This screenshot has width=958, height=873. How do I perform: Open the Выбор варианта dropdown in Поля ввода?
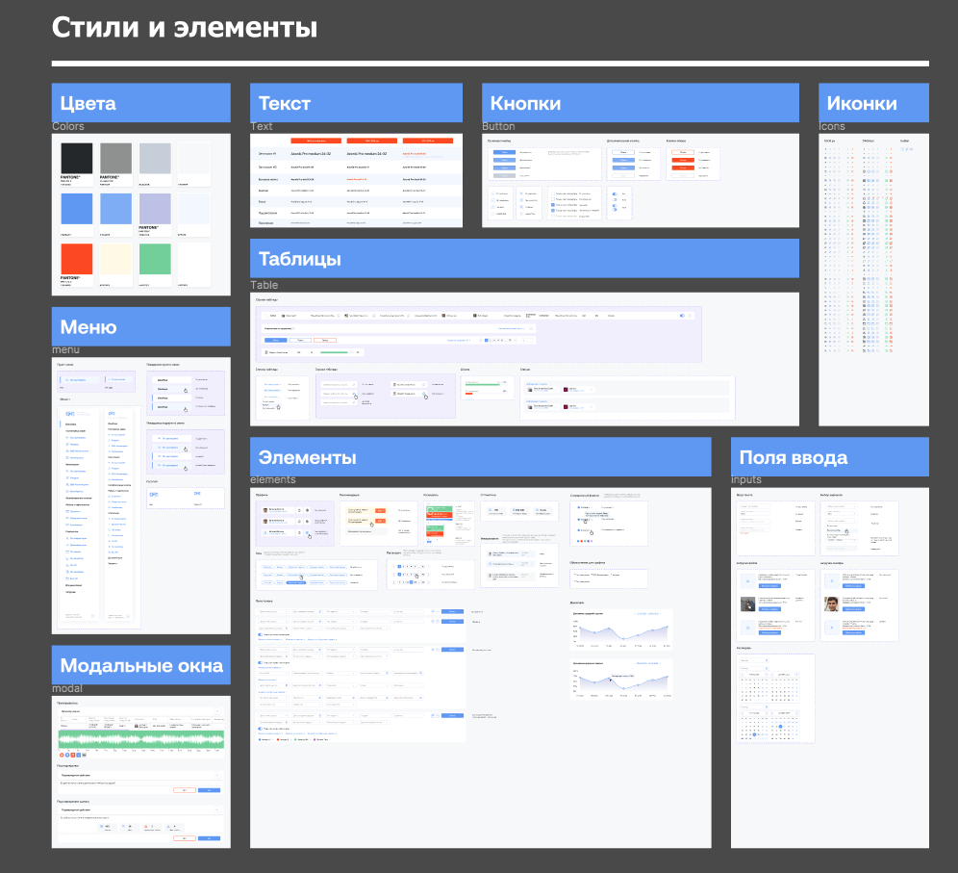coord(841,506)
